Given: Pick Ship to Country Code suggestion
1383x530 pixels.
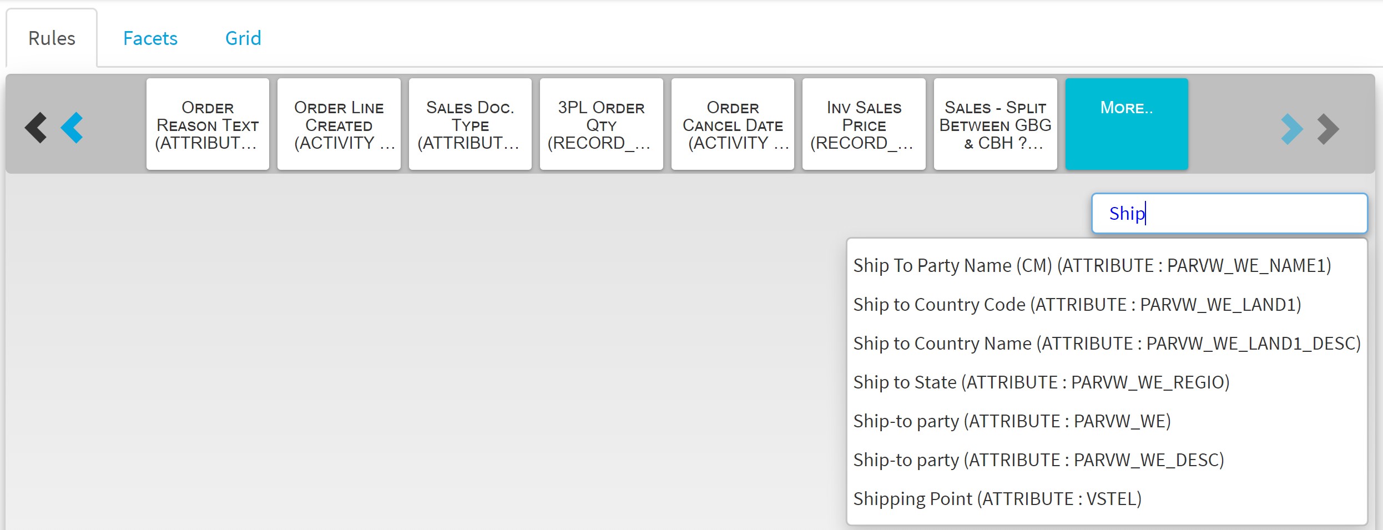Looking at the screenshot, I should click(x=1077, y=304).
